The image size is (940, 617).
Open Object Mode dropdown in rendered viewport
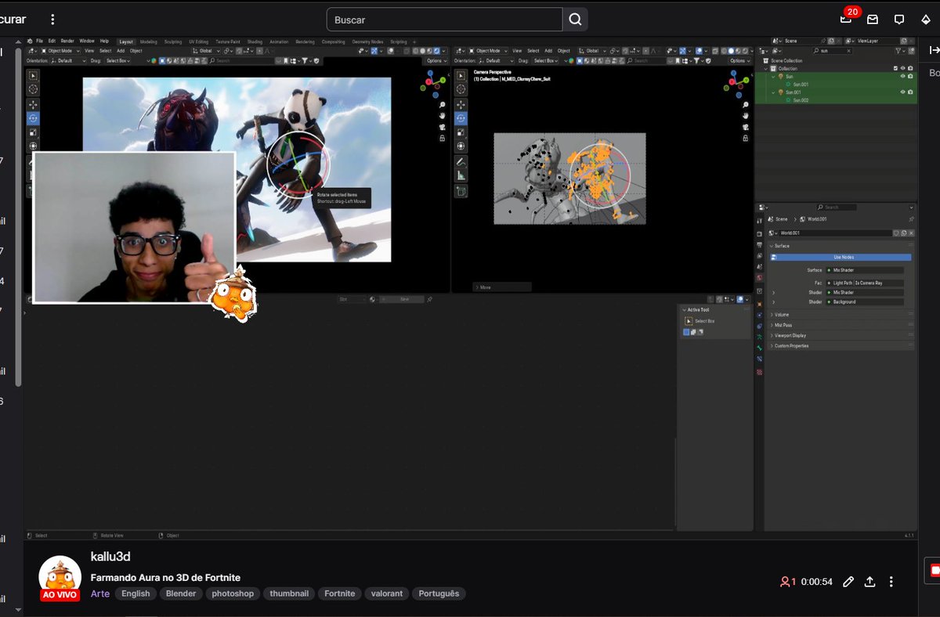coord(59,51)
